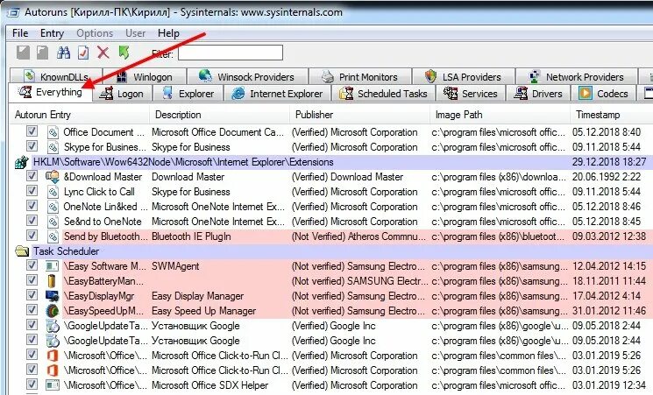
Task: Open the Print Monitors tab
Action: pos(360,77)
